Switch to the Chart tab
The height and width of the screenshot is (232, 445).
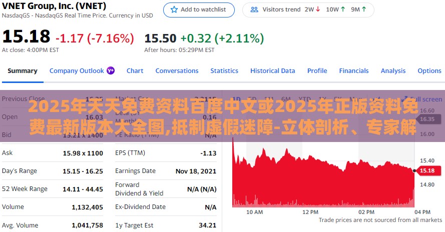pos(135,71)
